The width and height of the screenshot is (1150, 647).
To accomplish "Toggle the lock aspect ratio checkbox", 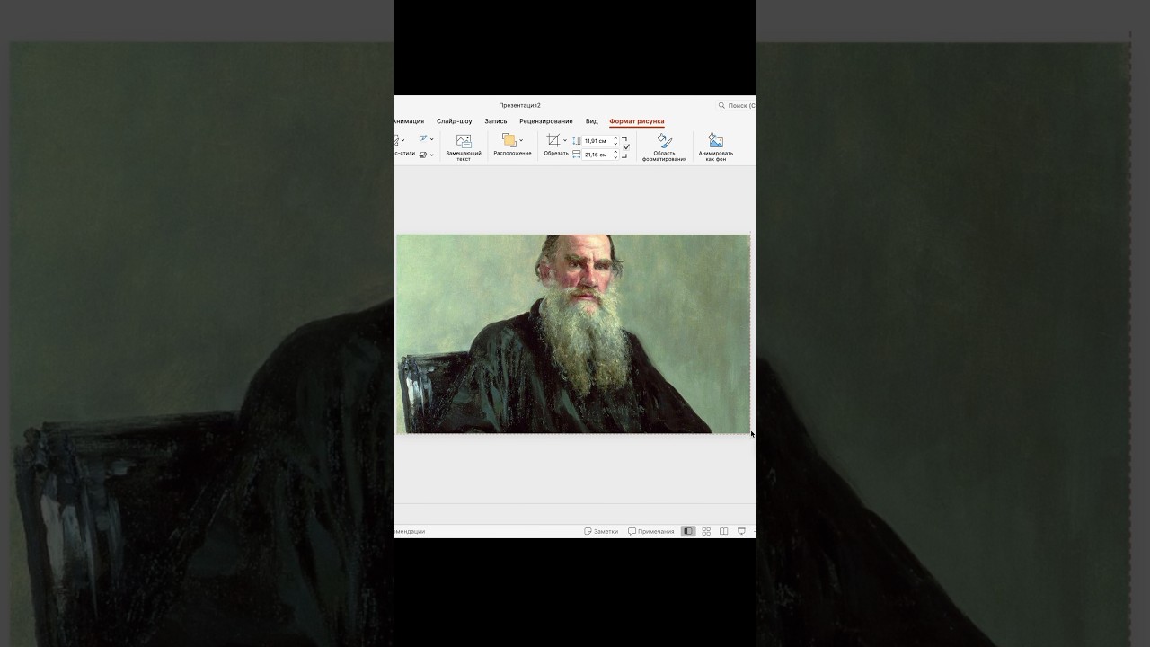I will [x=626, y=147].
